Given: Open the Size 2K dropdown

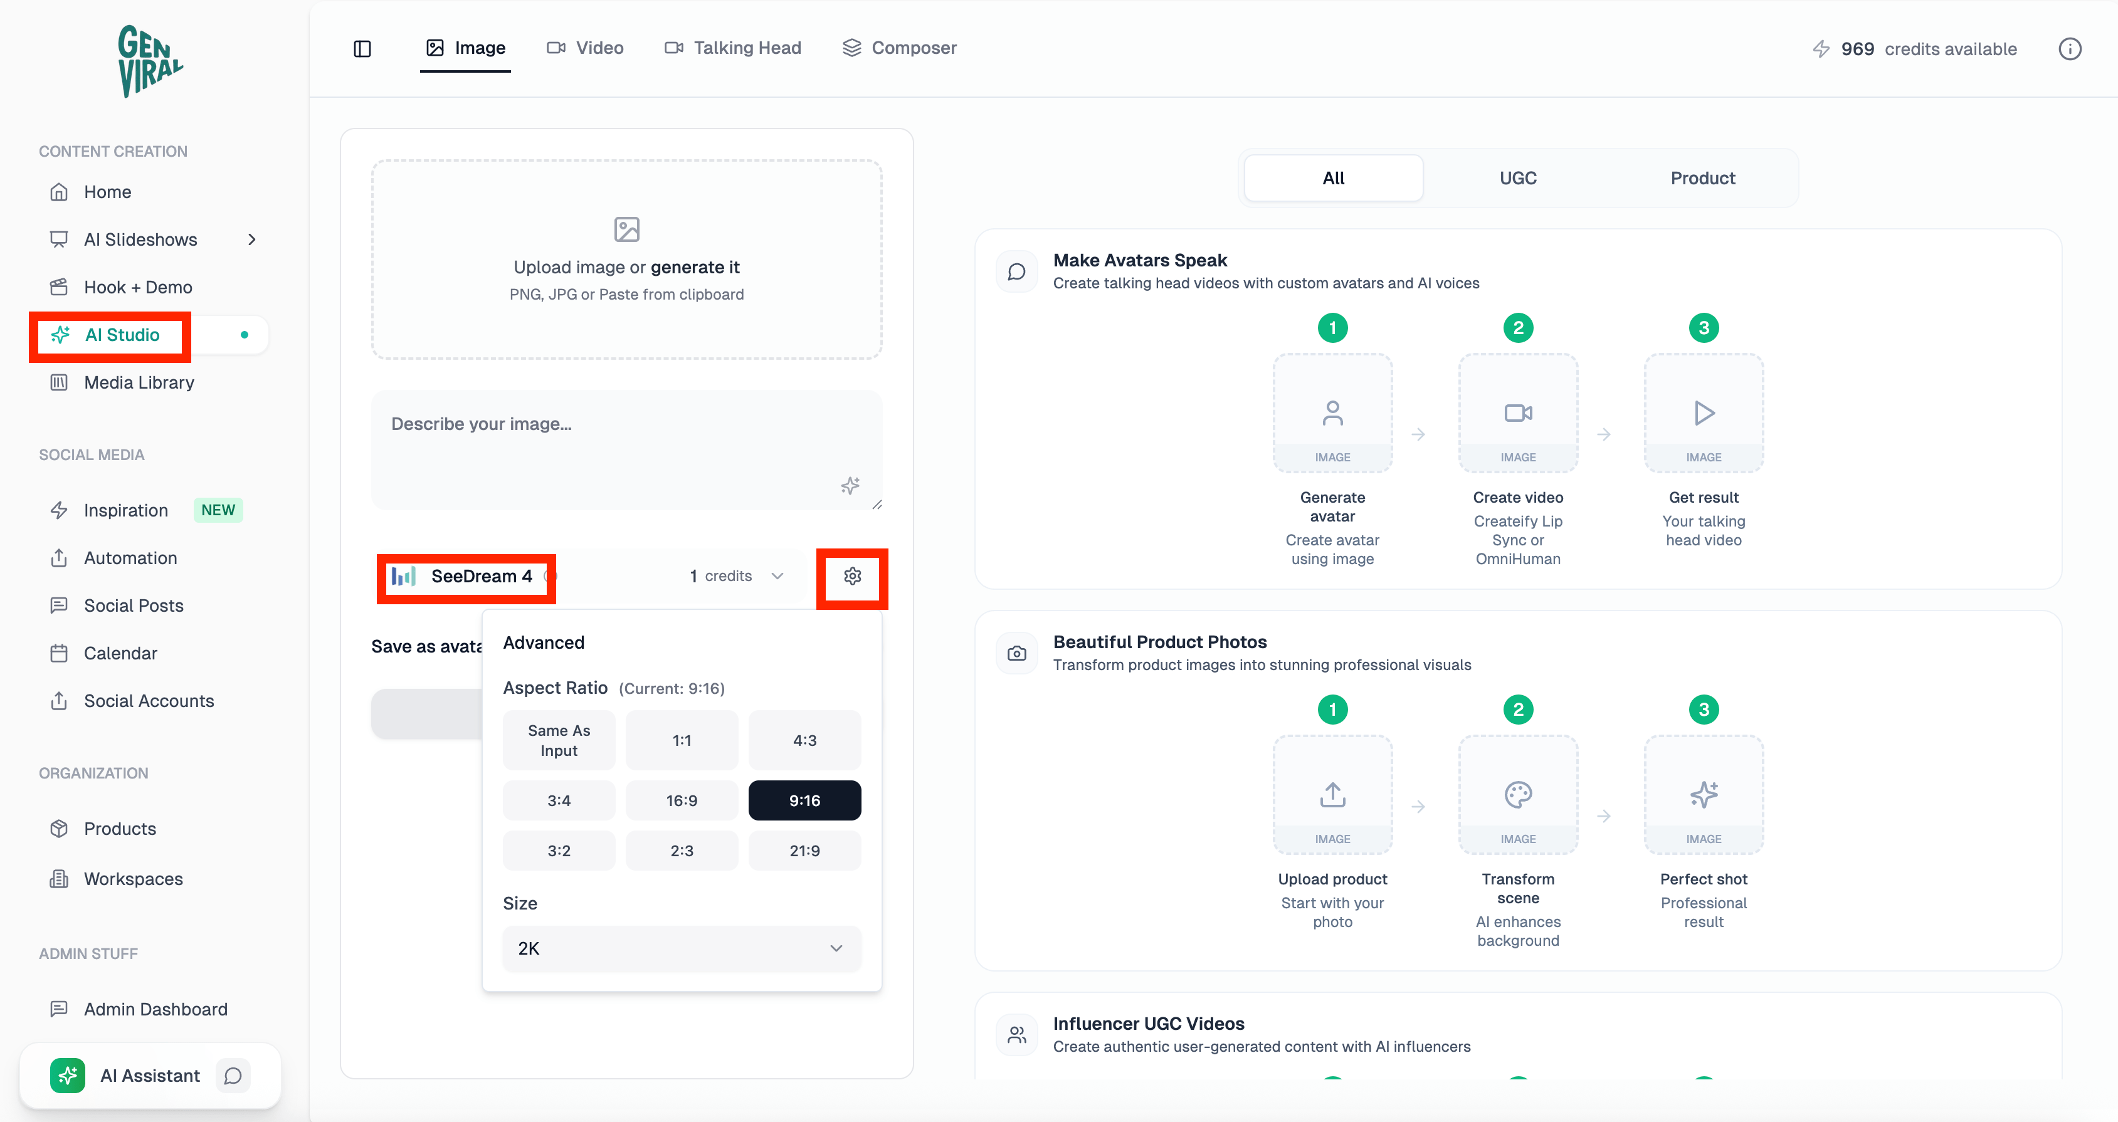Looking at the screenshot, I should 682,948.
